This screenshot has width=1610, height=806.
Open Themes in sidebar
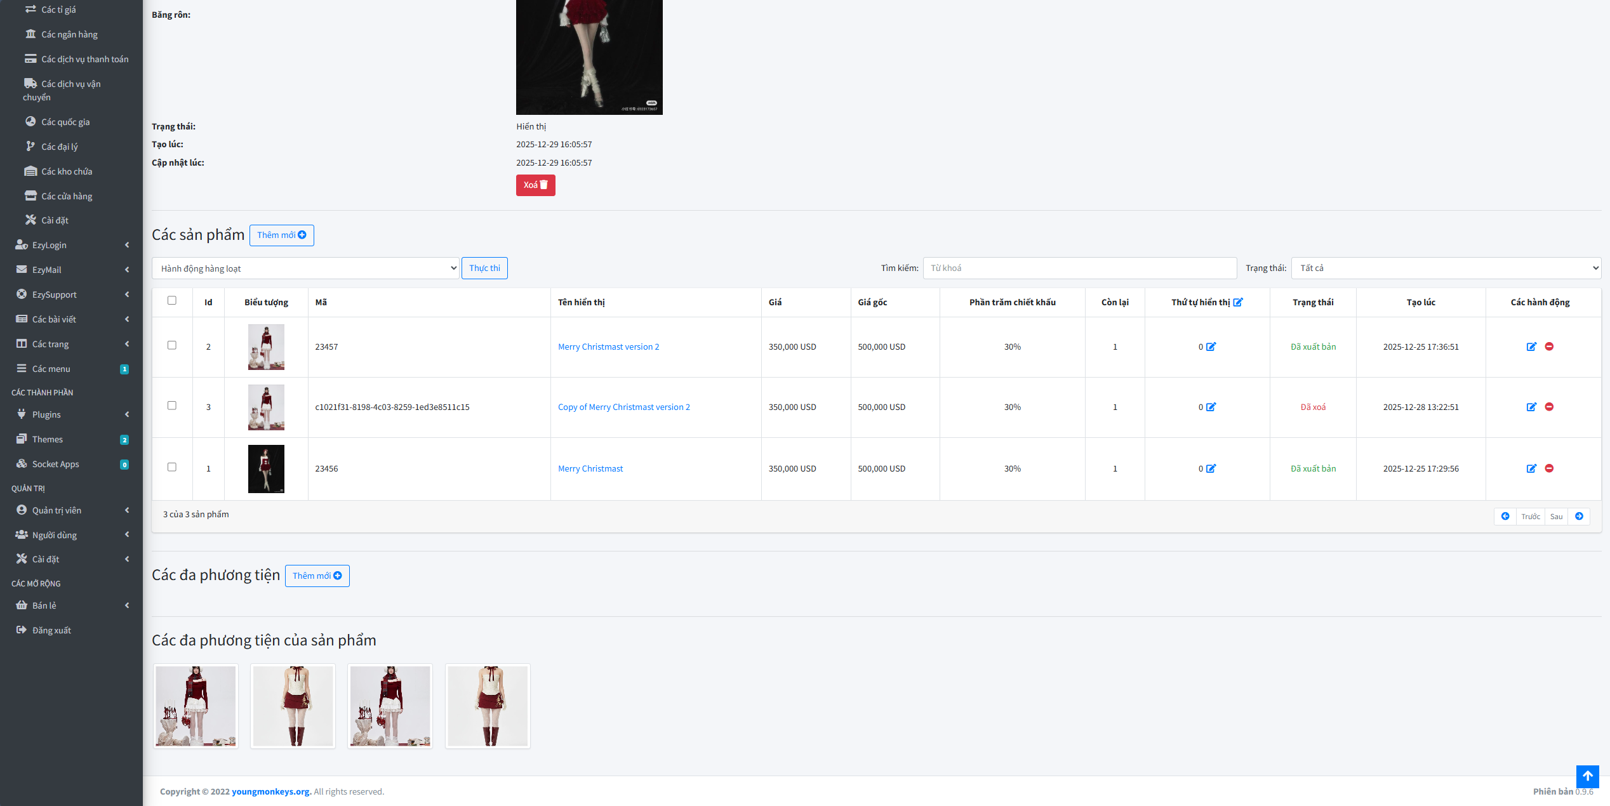click(48, 439)
